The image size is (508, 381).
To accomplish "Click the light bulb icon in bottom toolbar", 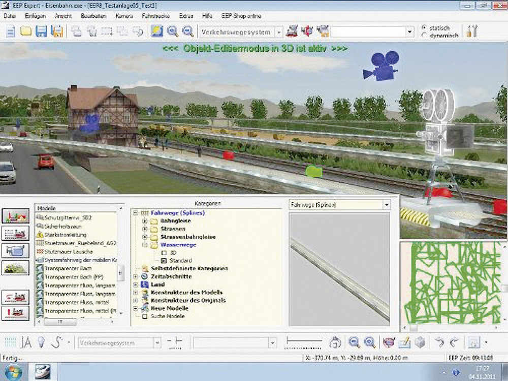I will (42, 342).
